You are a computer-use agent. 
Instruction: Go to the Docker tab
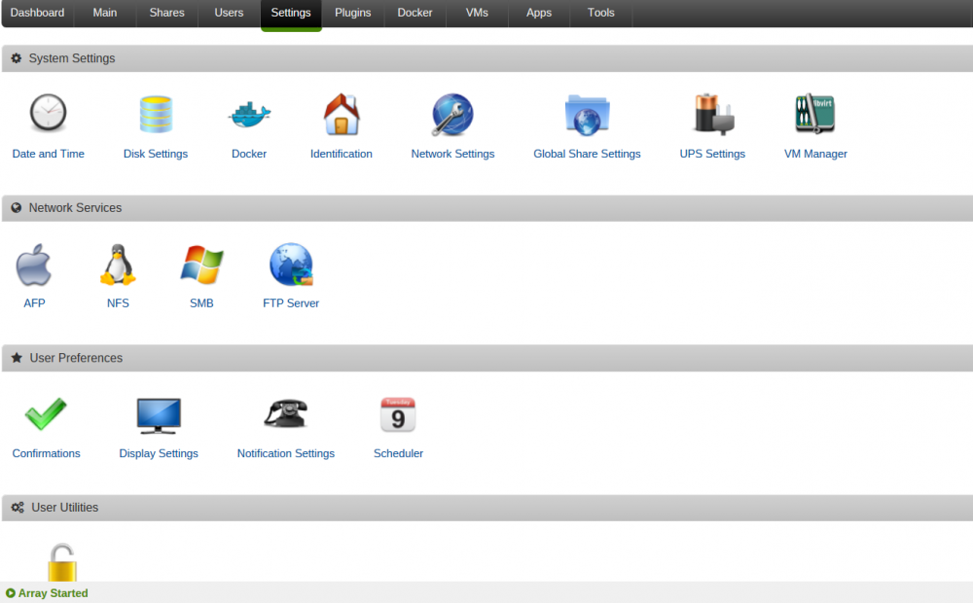[x=415, y=13]
